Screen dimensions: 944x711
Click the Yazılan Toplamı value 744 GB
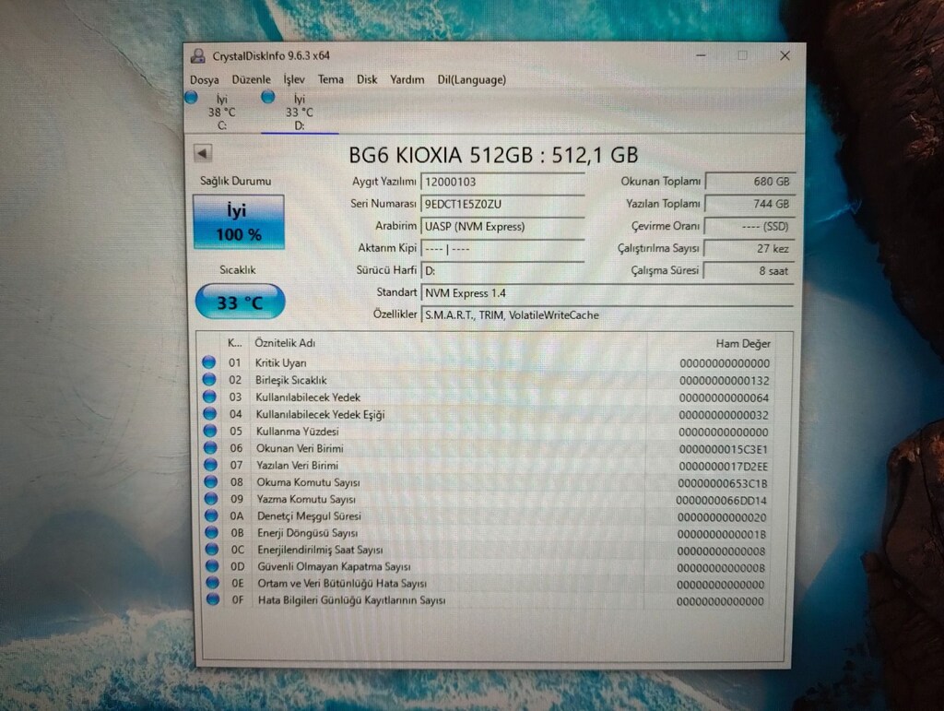pyautogui.click(x=750, y=204)
